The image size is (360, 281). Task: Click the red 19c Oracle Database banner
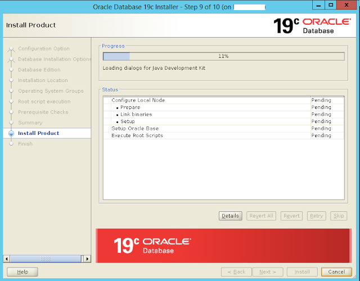pos(223,246)
